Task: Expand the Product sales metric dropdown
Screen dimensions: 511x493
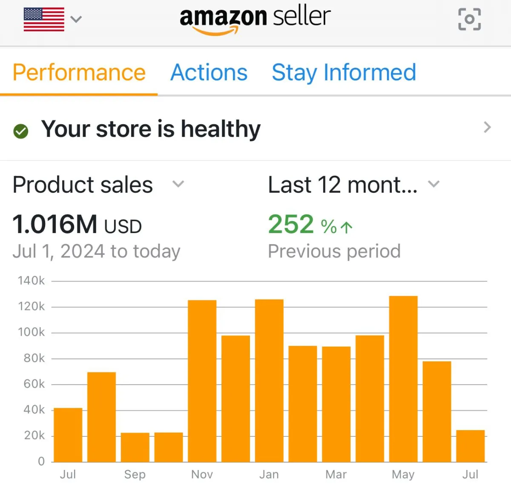Action: [x=178, y=184]
